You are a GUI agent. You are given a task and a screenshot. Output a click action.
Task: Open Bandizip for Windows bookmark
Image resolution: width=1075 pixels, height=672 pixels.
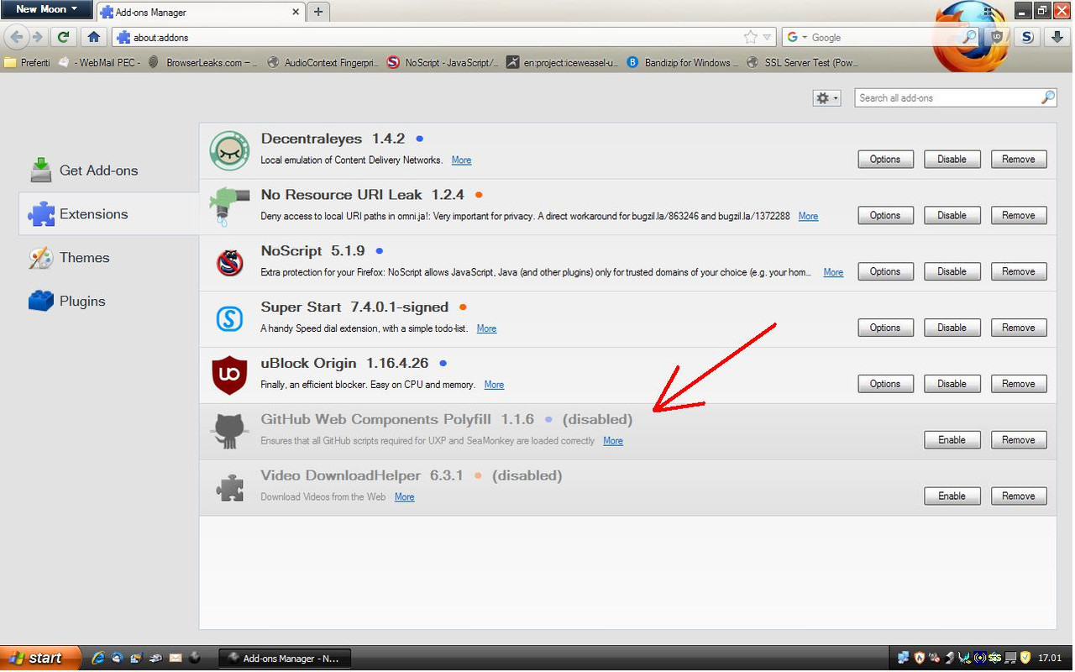coord(683,62)
